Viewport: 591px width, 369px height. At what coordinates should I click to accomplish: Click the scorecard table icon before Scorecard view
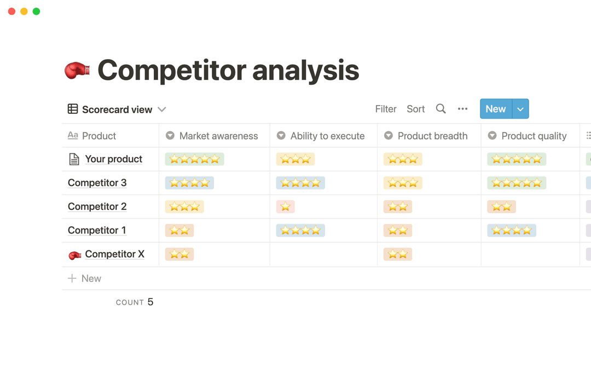72,109
